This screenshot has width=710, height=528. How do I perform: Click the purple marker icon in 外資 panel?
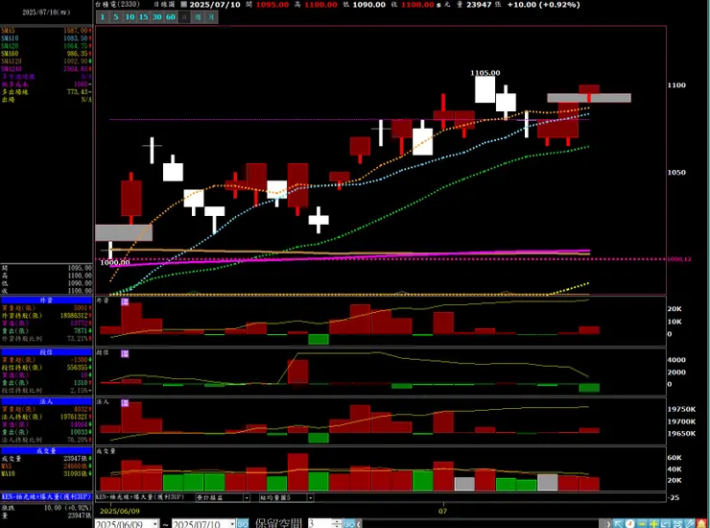(x=125, y=301)
